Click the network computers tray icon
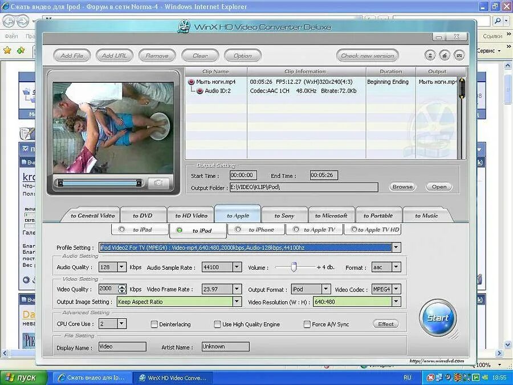Screen dimensions: 513x385 coord(439,378)
